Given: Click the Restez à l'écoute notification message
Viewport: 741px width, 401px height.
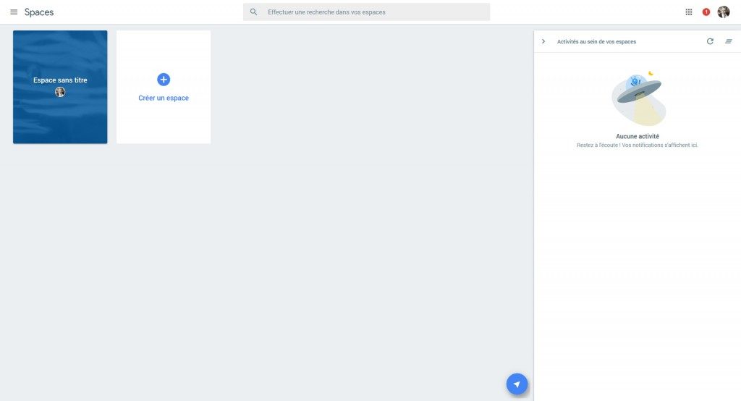Looking at the screenshot, I should point(637,145).
